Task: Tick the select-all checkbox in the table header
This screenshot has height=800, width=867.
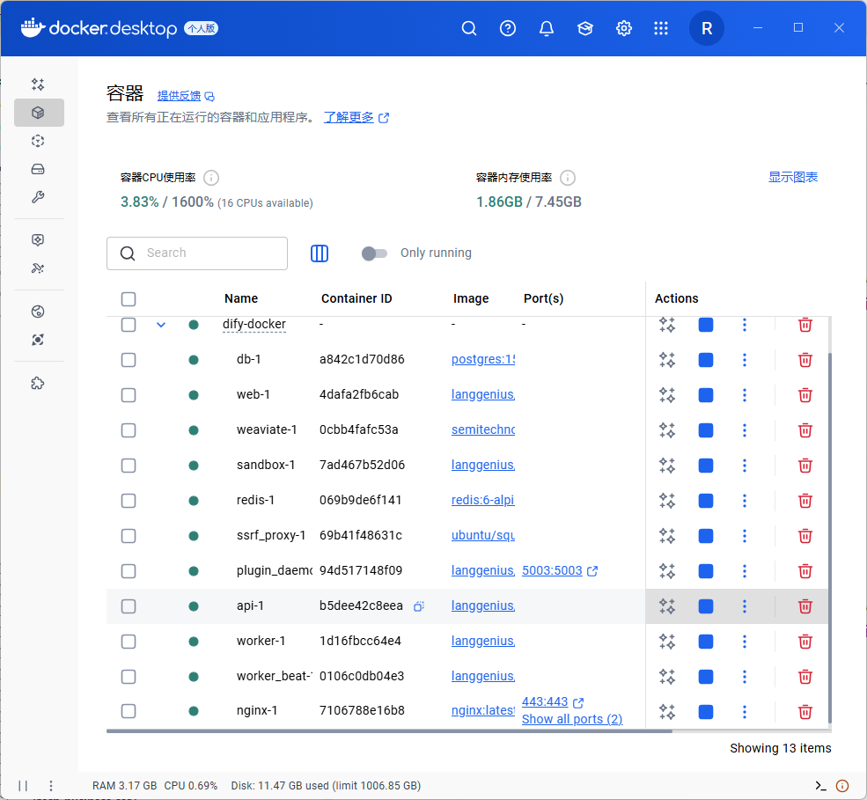Action: pyautogui.click(x=129, y=299)
